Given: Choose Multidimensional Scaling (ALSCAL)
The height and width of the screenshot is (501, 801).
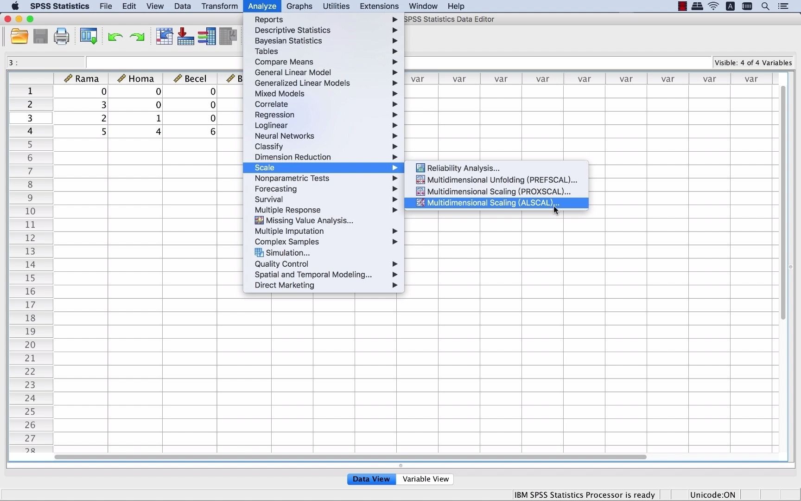Looking at the screenshot, I should click(496, 203).
